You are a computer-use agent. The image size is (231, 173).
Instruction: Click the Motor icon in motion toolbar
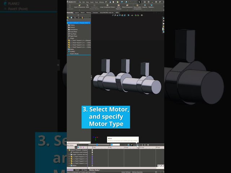(137, 145)
